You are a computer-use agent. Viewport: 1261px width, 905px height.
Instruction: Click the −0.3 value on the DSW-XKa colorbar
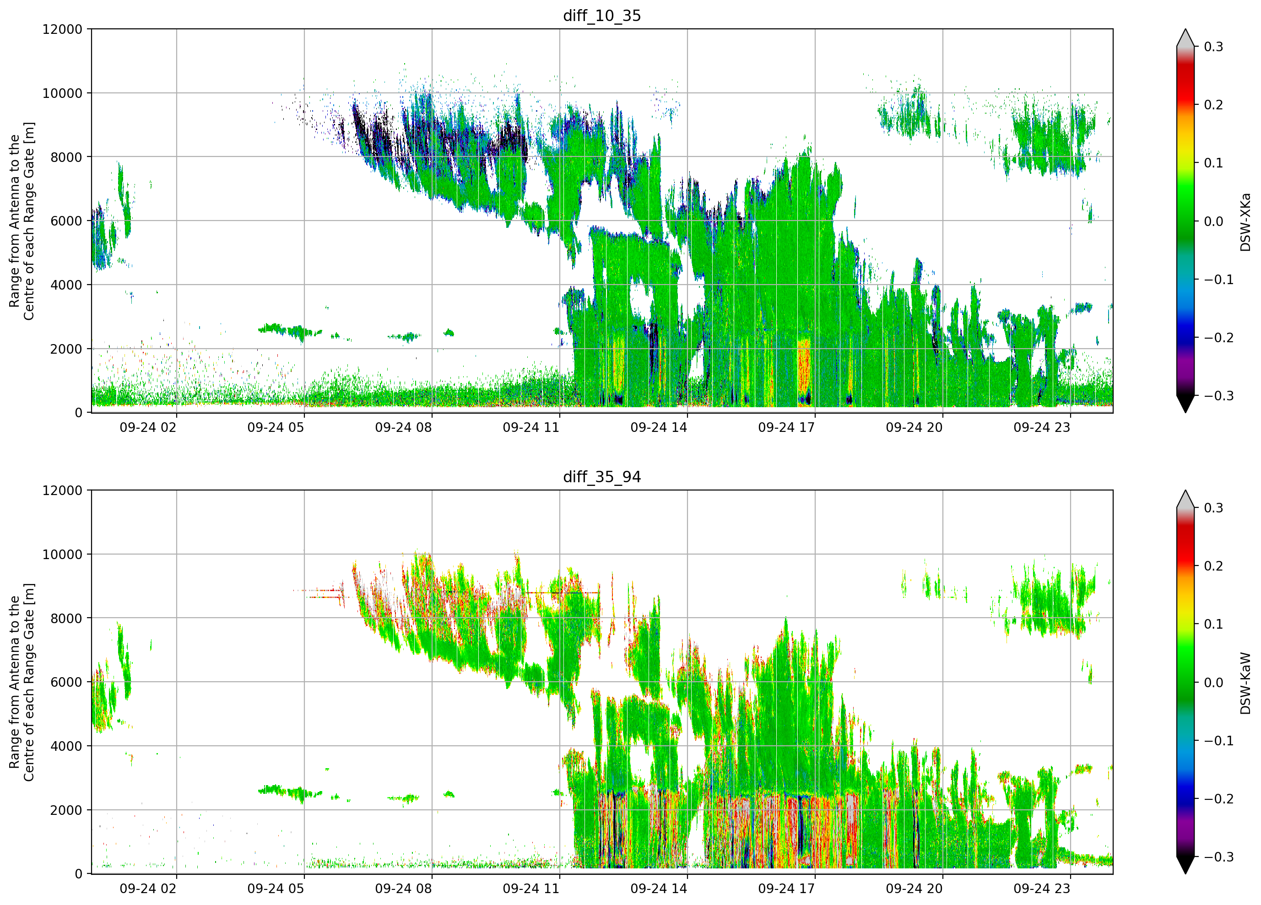pos(1219,396)
